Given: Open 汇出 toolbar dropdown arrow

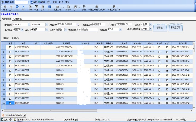Looking at the screenshot, I should 80,8.
